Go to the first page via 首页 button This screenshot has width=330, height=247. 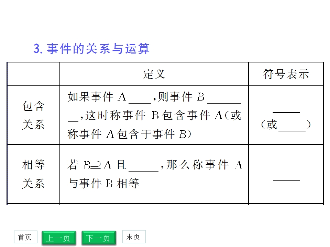[x=26, y=237]
